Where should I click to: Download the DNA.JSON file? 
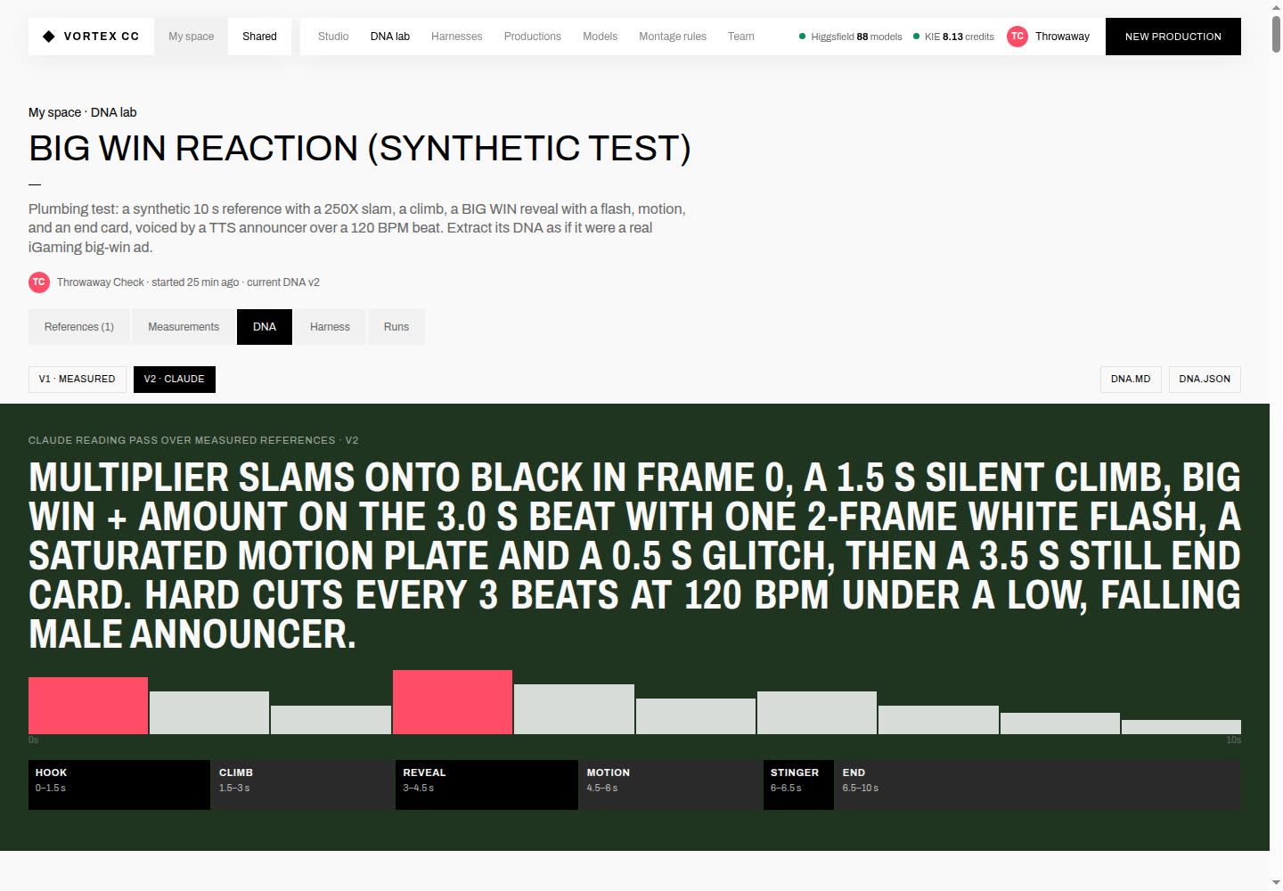click(1205, 379)
